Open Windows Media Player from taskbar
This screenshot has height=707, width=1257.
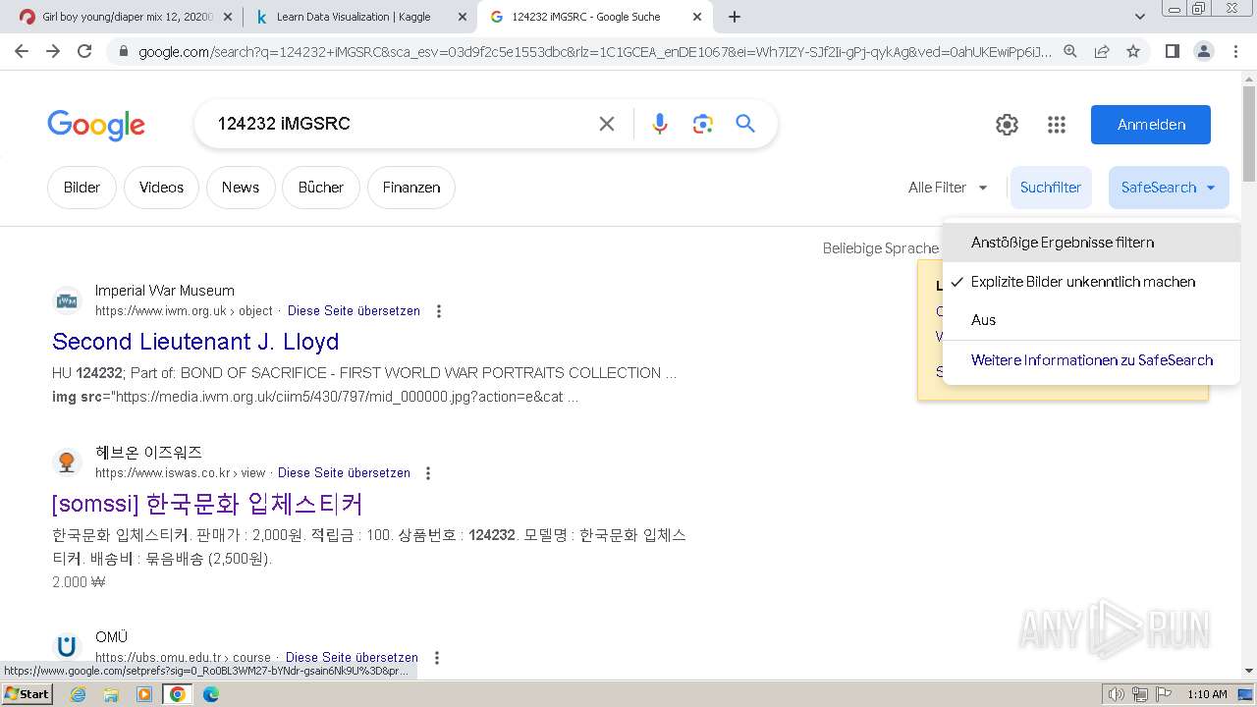[144, 694]
